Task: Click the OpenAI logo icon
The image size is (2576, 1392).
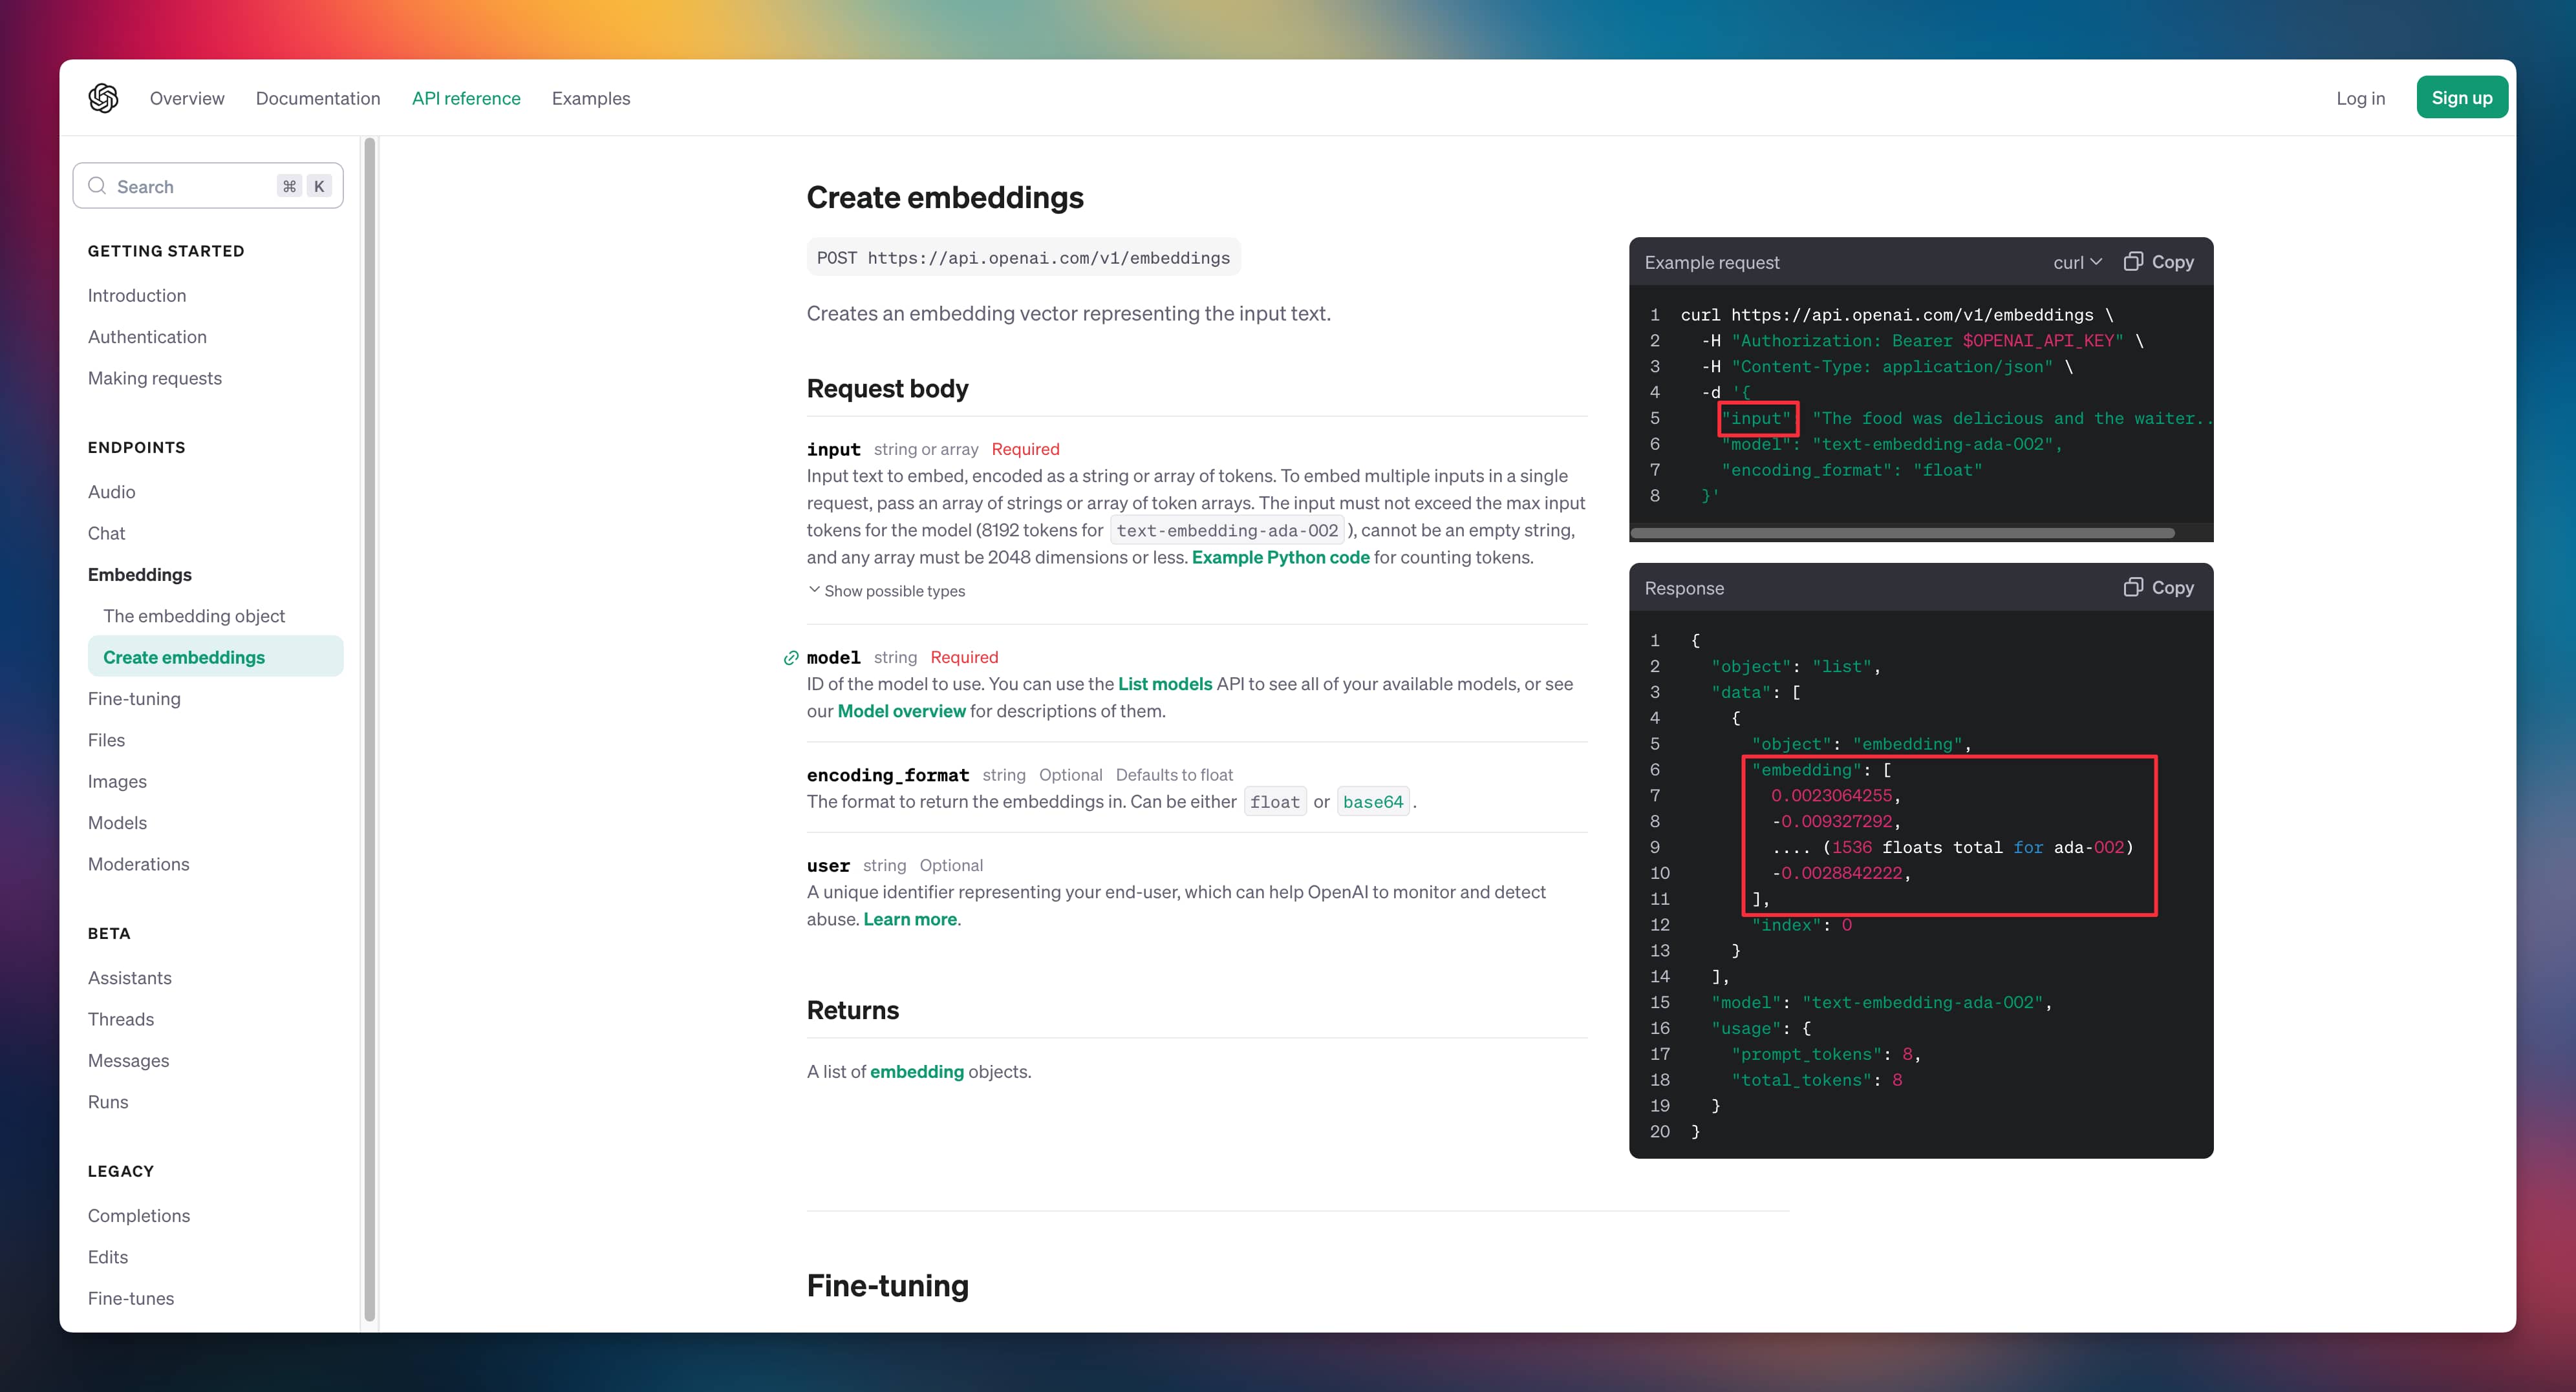Action: click(x=103, y=98)
